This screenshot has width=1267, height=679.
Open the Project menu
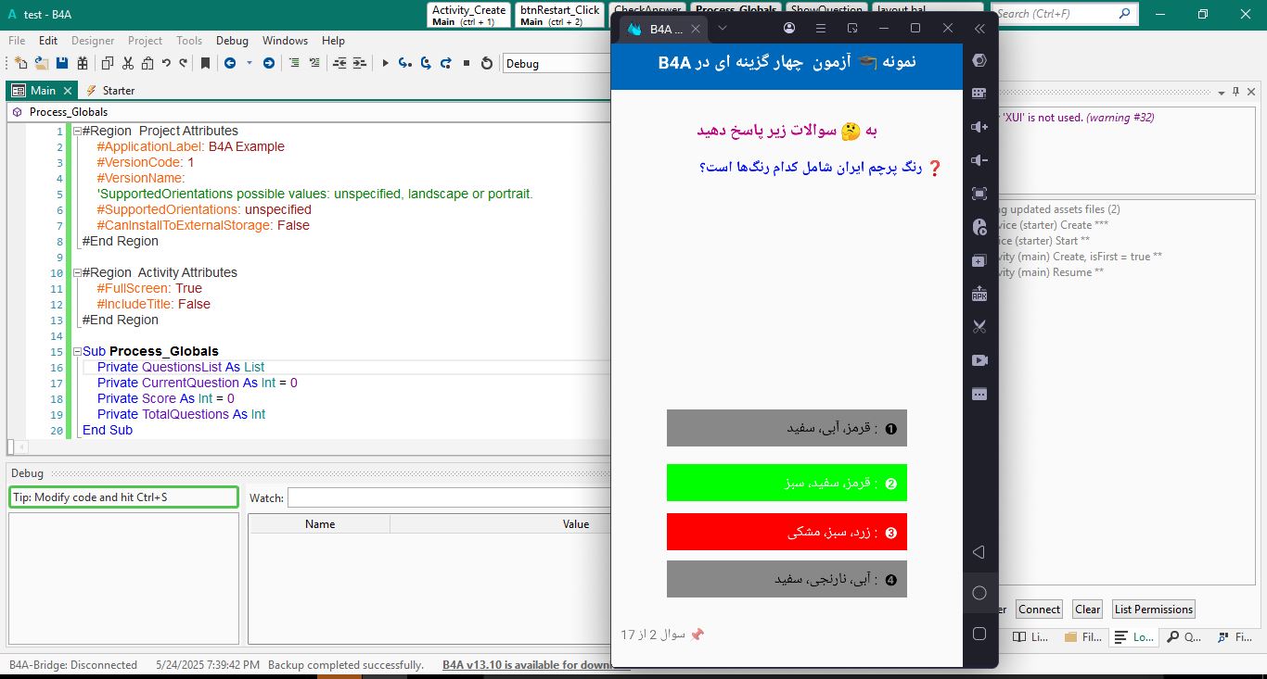click(x=145, y=41)
